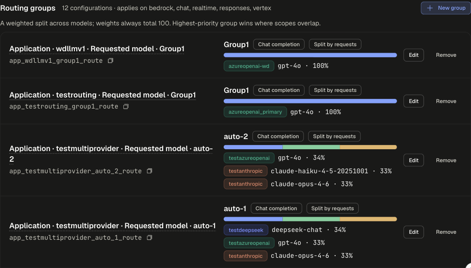Click testanthropic tag beside claude-haiku-4-5-20251001
The image size is (471, 268).
pos(245,171)
